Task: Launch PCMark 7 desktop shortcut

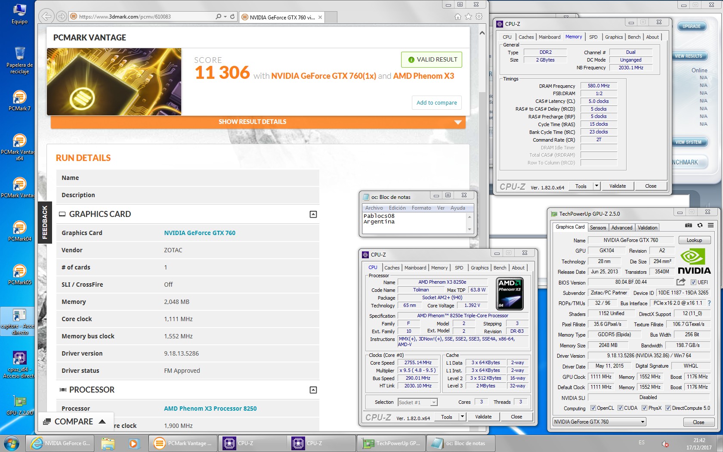Action: point(19,100)
